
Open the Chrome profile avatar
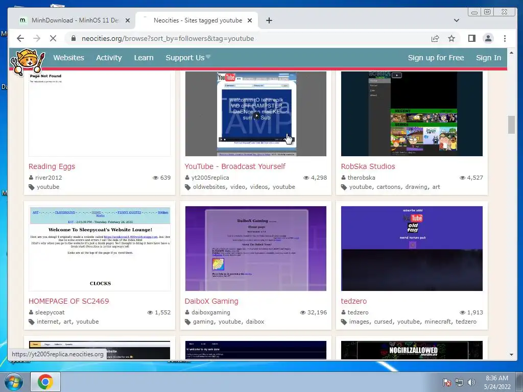click(488, 38)
